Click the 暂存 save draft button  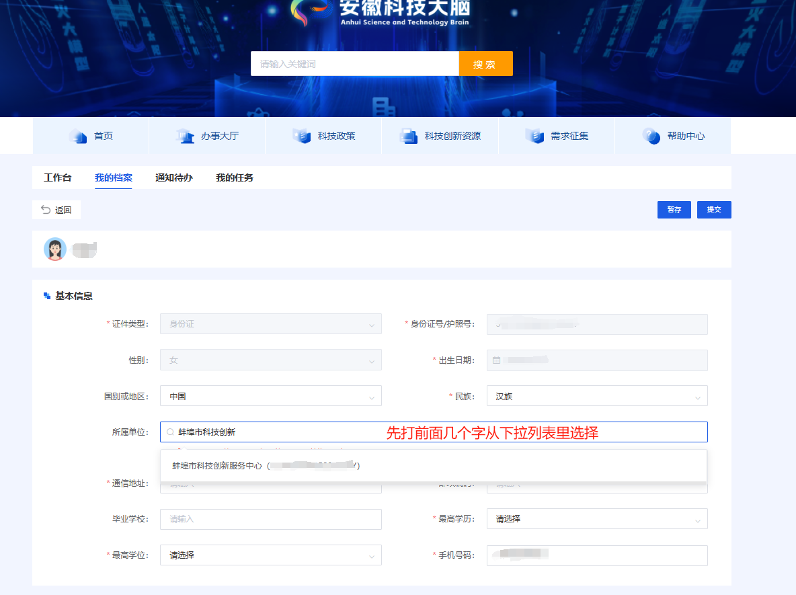(674, 210)
